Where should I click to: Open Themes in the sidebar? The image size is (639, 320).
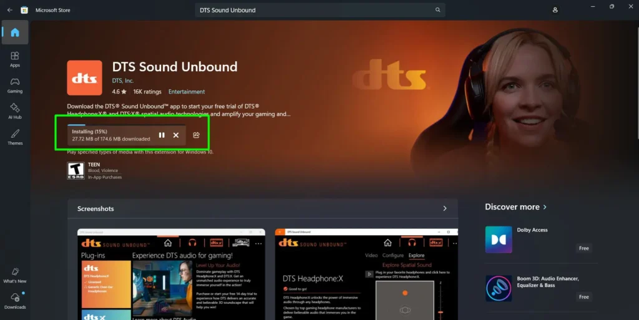[x=15, y=137]
